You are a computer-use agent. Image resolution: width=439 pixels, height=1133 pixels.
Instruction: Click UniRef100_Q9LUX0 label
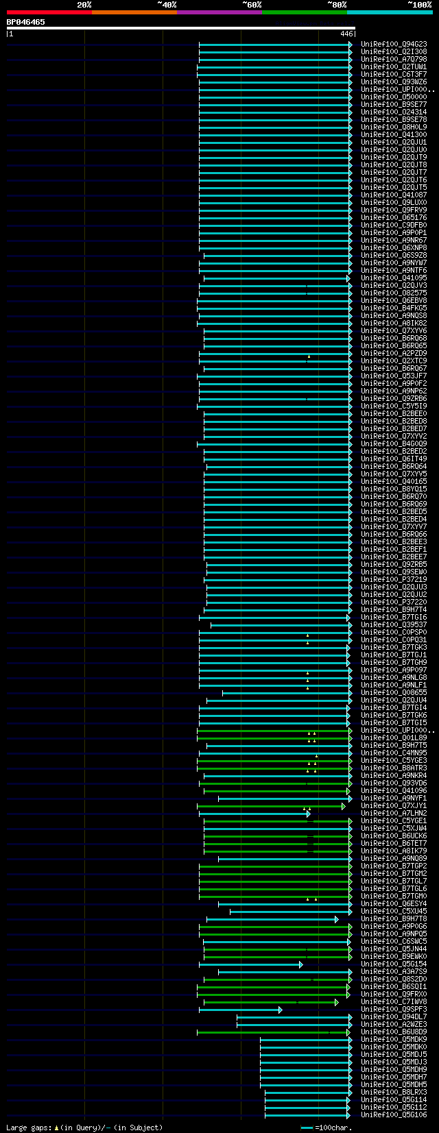tap(394, 202)
